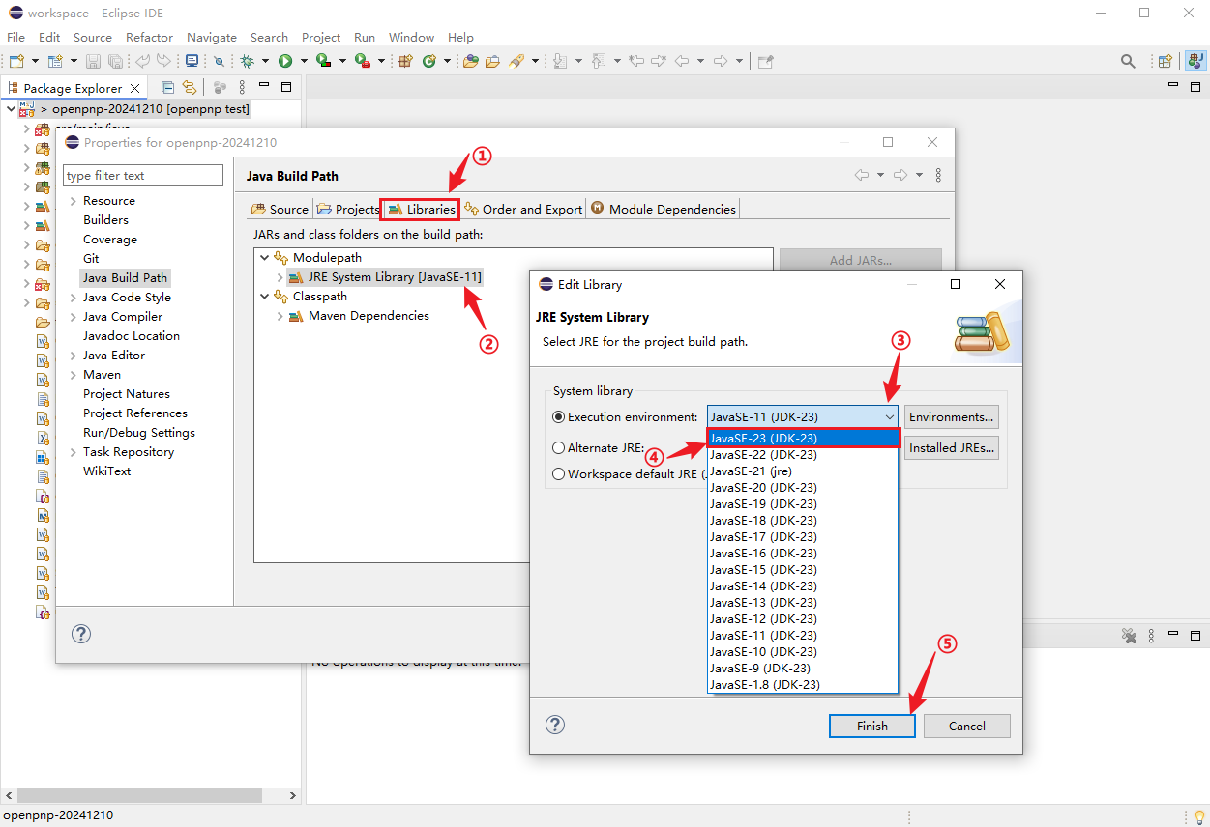Click the help icon in Edit Library dialog
Screen dimensions: 1210x827
tap(555, 725)
